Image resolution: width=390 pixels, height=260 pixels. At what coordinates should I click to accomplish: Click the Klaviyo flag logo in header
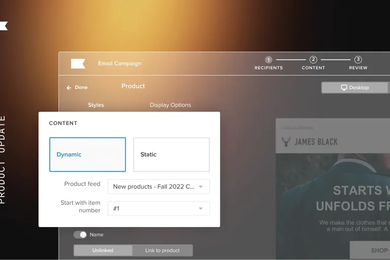(78, 63)
